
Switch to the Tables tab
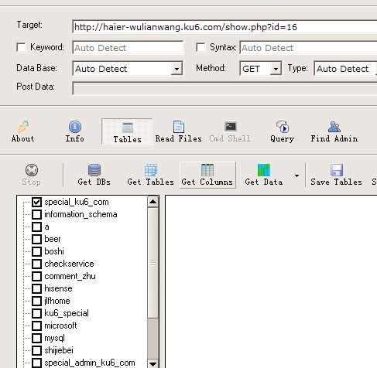[127, 131]
